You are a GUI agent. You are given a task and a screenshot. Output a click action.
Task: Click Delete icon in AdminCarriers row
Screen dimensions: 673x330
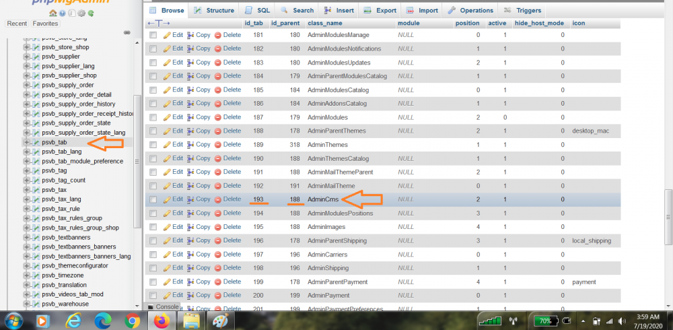[217, 255]
